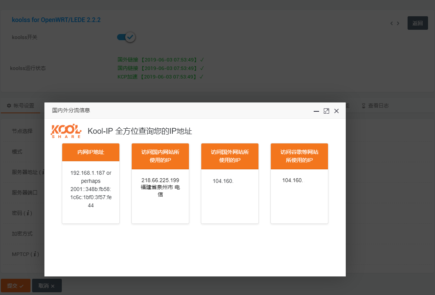This screenshot has height=295, width=435.
Task: Click the 节点选择 label
Action: tap(22, 131)
